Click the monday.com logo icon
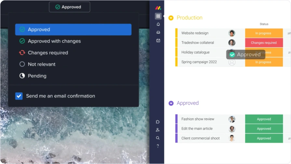The height and width of the screenshot is (164, 291). coord(158,8)
